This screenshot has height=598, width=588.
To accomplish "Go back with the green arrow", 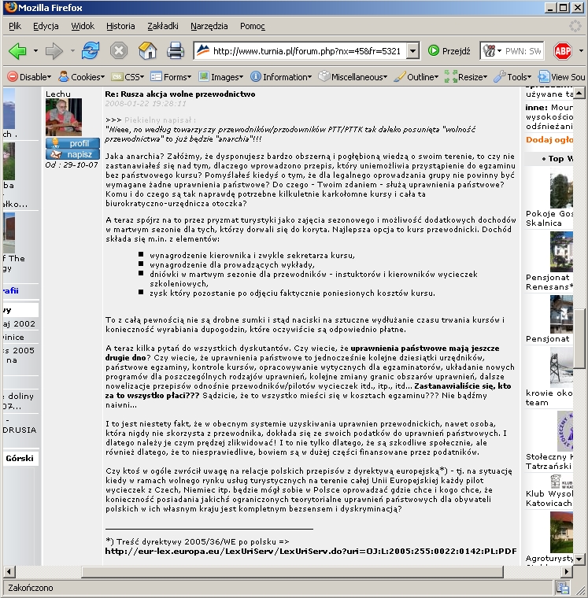I will point(17,50).
